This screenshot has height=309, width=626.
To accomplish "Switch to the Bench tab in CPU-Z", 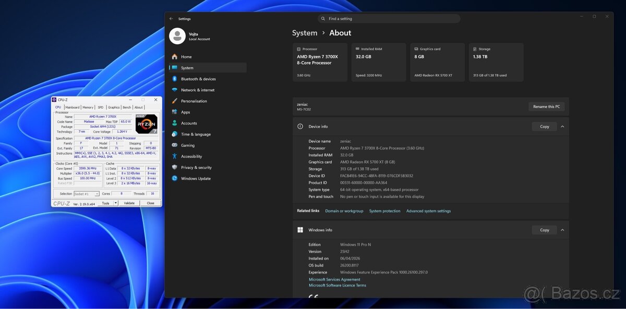I will 127,107.
